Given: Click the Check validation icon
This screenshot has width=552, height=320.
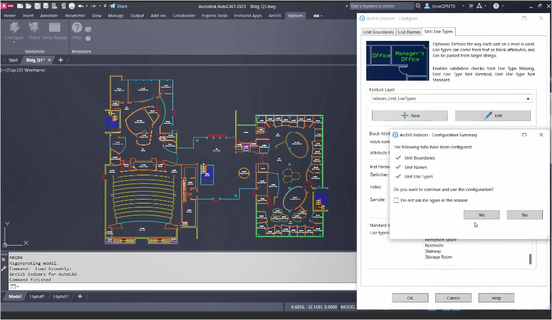Looking at the screenshot, I should pyautogui.click(x=34, y=28).
